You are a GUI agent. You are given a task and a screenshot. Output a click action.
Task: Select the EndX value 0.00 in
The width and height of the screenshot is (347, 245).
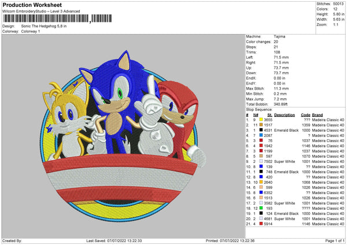click(x=279, y=78)
